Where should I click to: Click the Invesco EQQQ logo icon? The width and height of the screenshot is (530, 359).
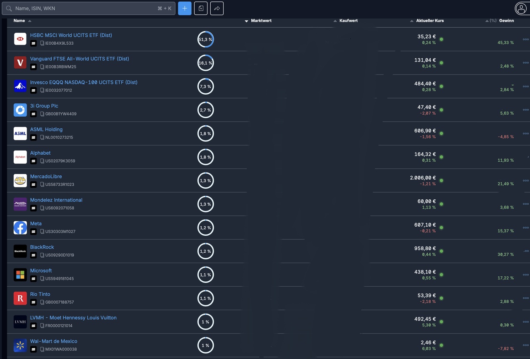point(20,86)
